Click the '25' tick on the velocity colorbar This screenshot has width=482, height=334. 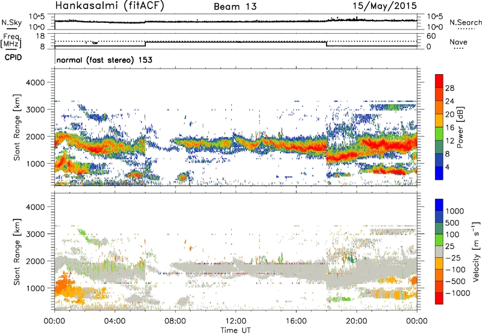(450, 246)
